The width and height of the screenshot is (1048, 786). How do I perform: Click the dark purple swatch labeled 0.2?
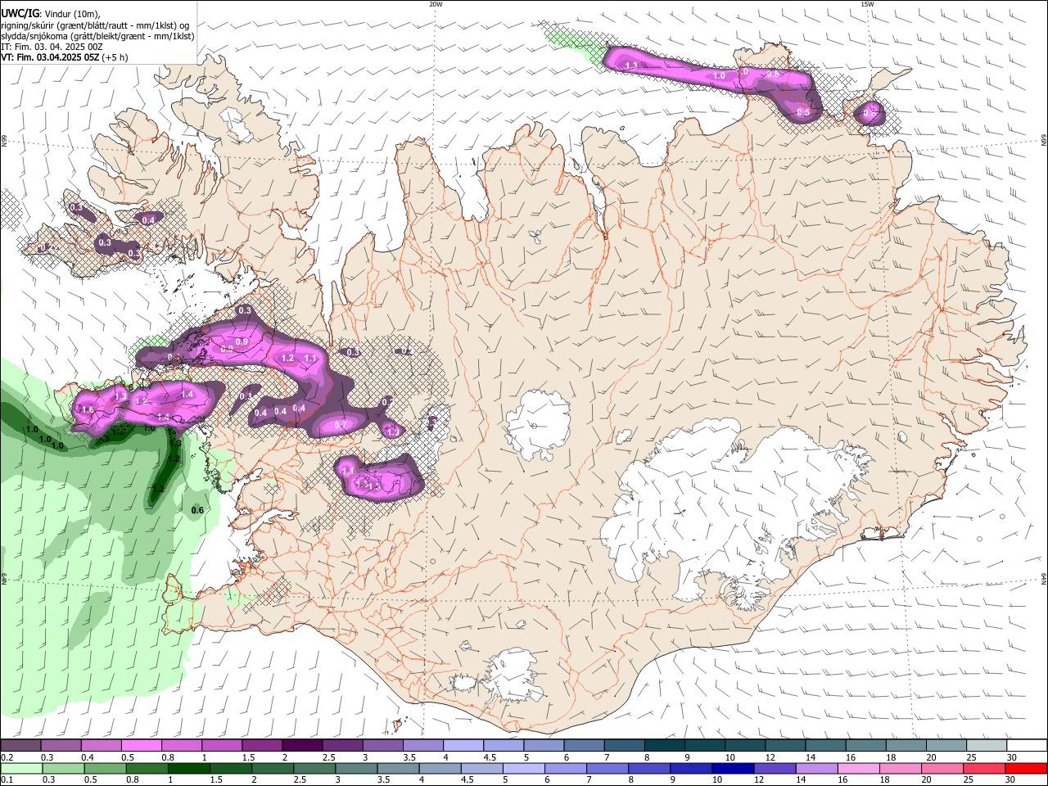(20, 746)
